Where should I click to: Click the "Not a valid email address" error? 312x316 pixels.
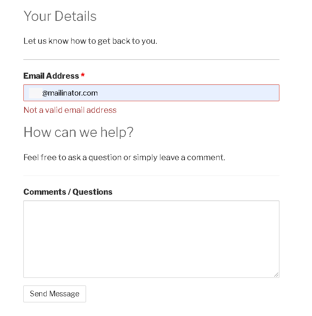[x=70, y=110]
